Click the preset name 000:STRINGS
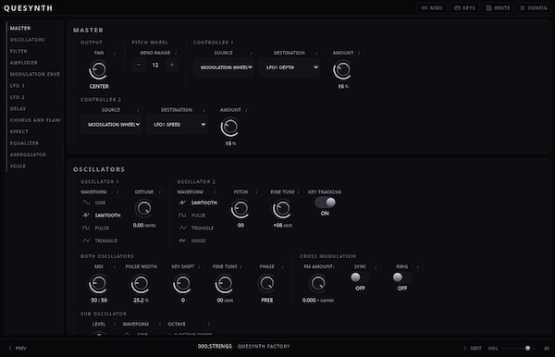The height and width of the screenshot is (357, 555). pyautogui.click(x=215, y=347)
